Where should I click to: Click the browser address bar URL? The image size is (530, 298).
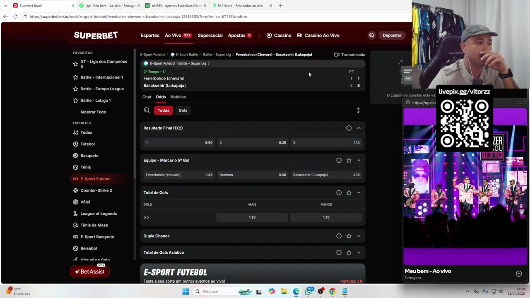click(x=138, y=17)
